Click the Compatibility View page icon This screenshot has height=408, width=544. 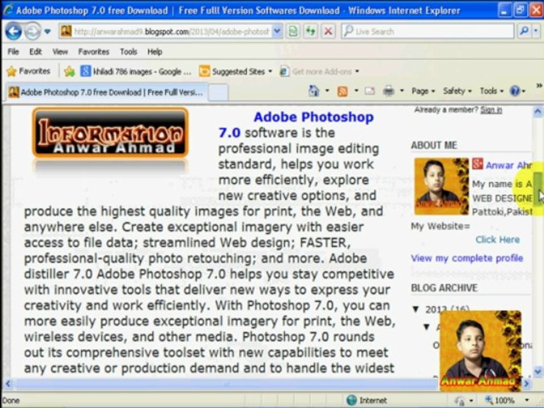(294, 32)
